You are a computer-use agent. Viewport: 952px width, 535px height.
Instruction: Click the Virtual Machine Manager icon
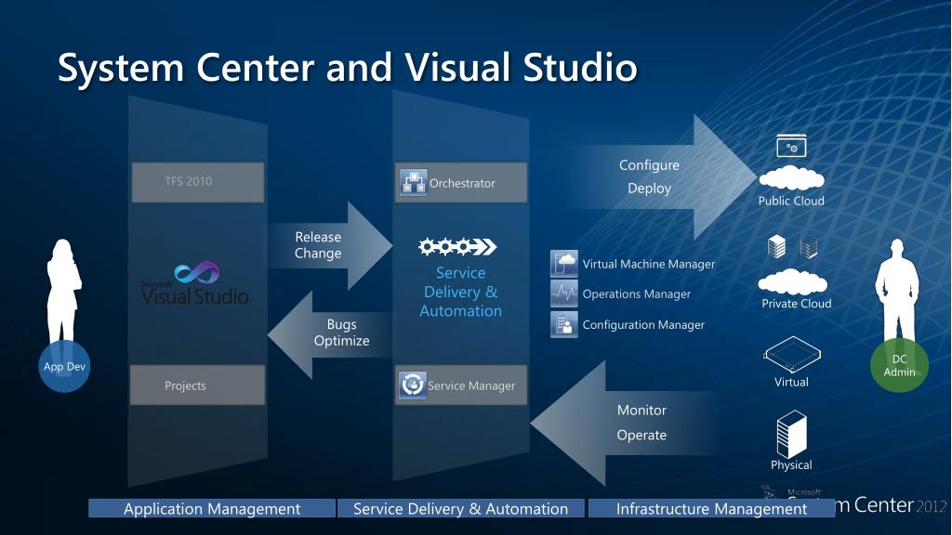tap(564, 263)
